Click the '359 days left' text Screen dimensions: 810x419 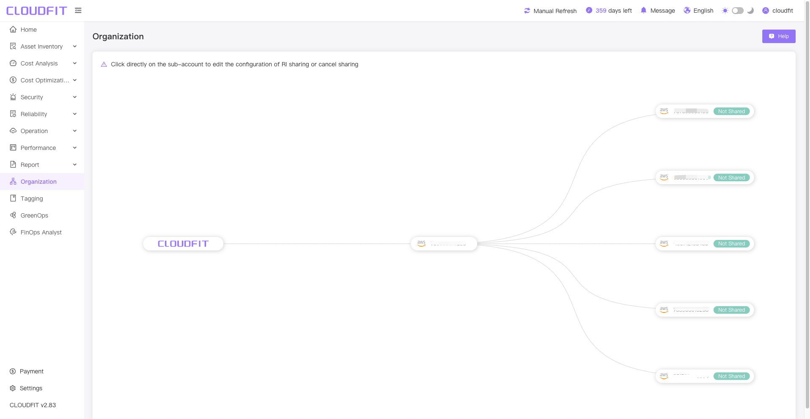[x=614, y=11]
